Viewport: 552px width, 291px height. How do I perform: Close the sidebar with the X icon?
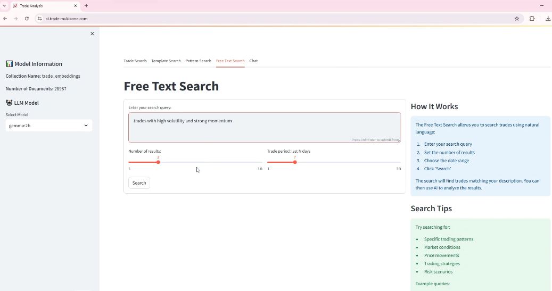click(92, 34)
